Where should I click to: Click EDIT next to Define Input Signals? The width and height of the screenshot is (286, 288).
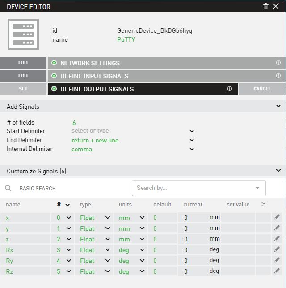tap(23, 76)
